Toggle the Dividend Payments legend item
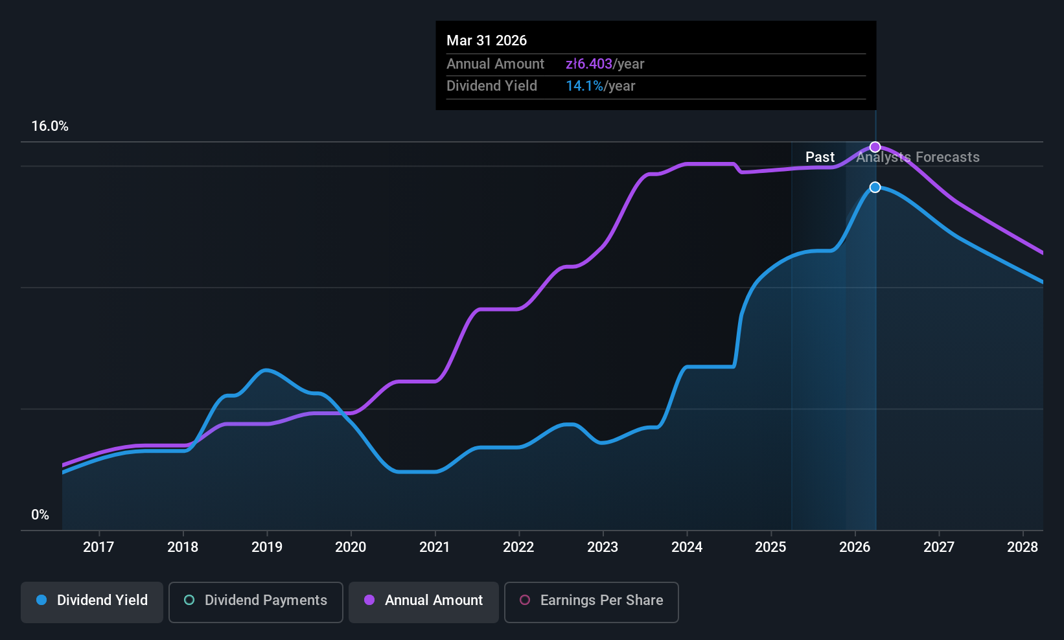The height and width of the screenshot is (640, 1064). [255, 601]
